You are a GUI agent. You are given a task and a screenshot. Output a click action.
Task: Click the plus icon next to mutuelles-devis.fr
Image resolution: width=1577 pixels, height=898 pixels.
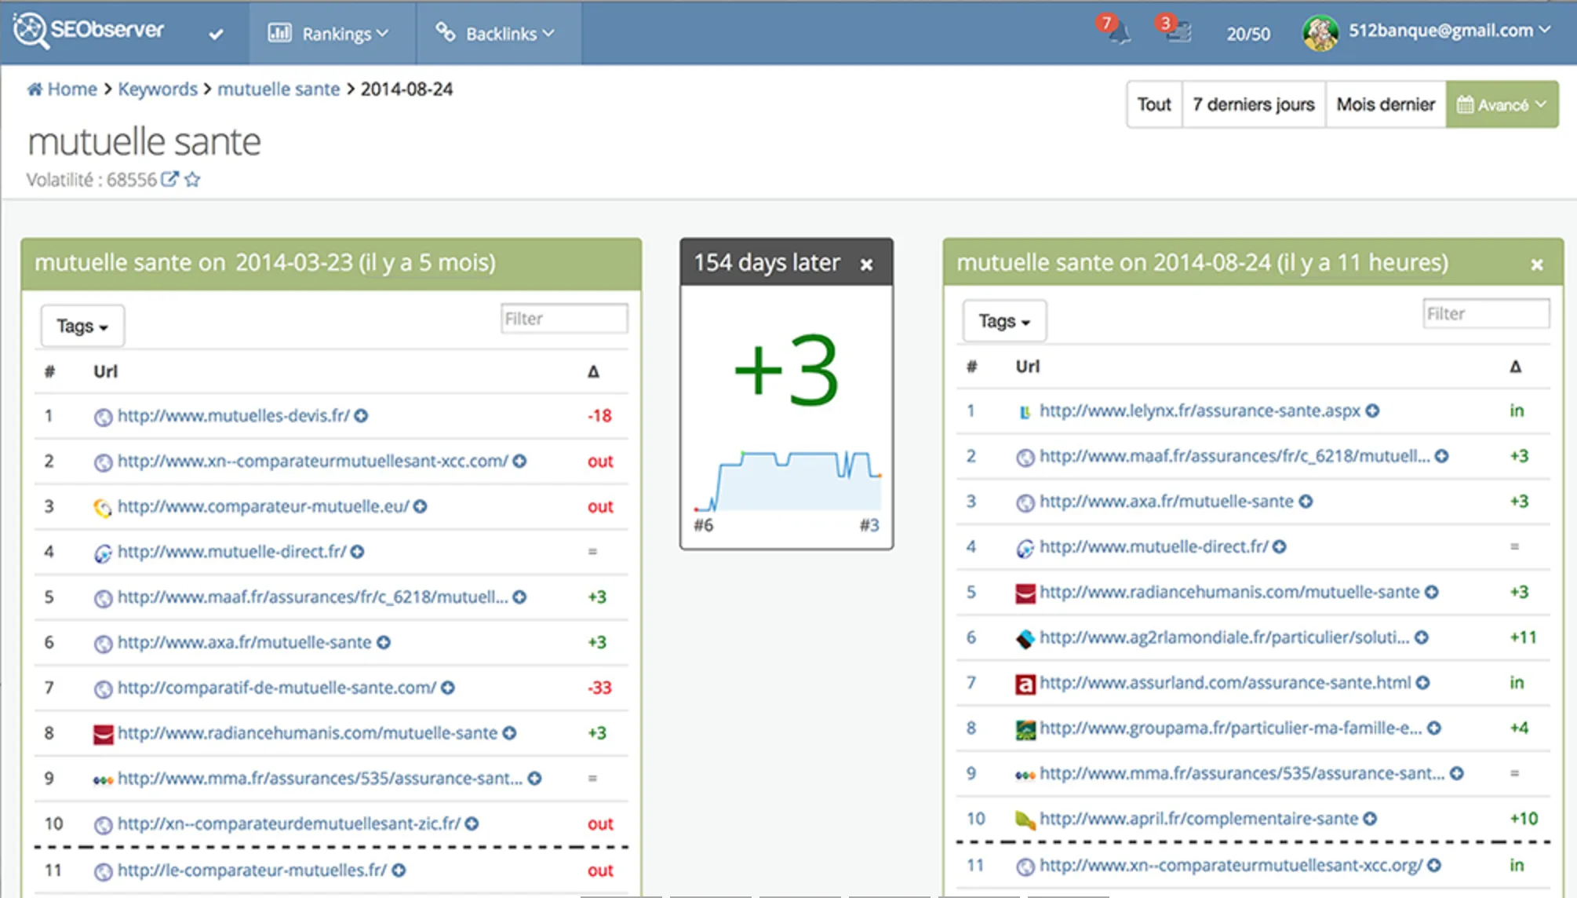click(x=361, y=416)
